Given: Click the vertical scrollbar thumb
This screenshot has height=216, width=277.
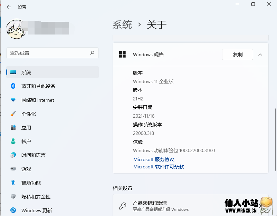Looking at the screenshot, I should click(x=275, y=140).
